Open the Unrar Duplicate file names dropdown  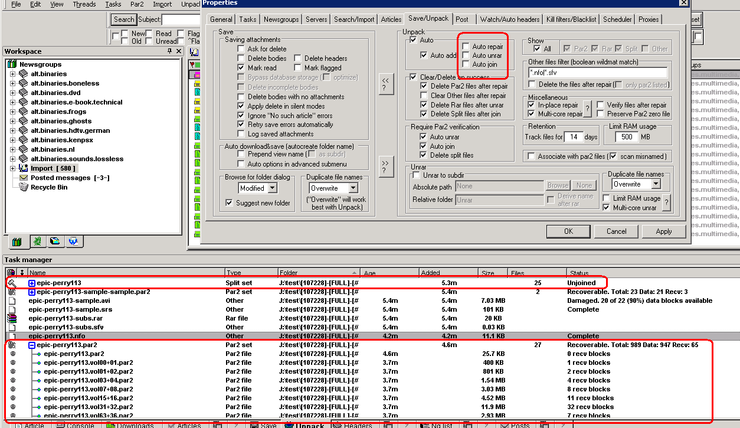click(x=656, y=184)
